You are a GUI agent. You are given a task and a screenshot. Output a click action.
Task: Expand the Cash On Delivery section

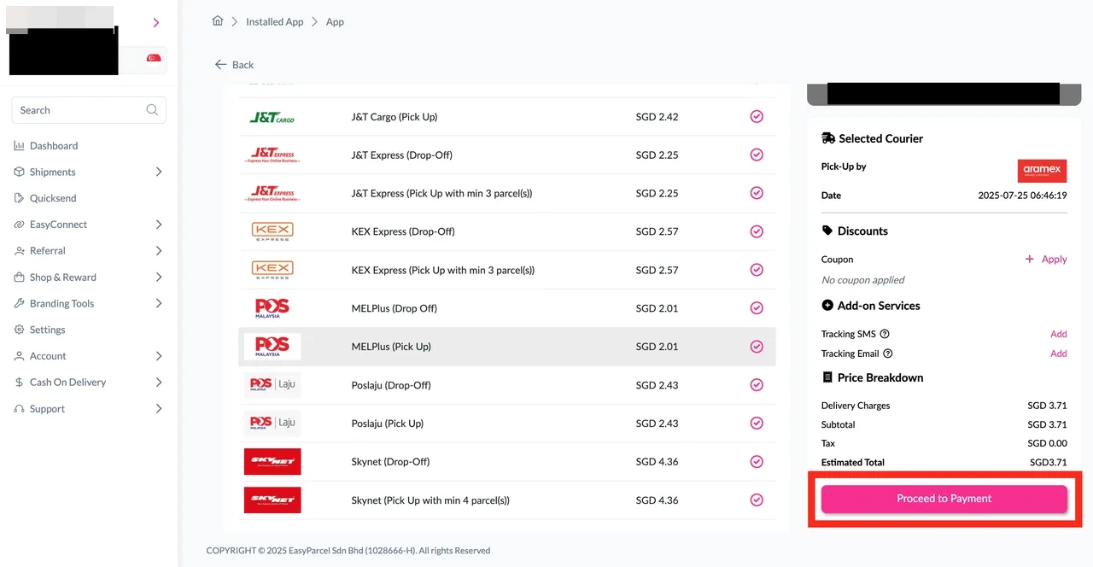[67, 382]
